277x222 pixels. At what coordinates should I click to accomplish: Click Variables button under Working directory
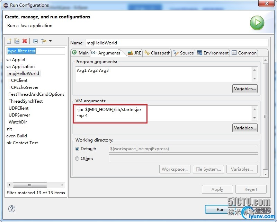click(x=242, y=169)
